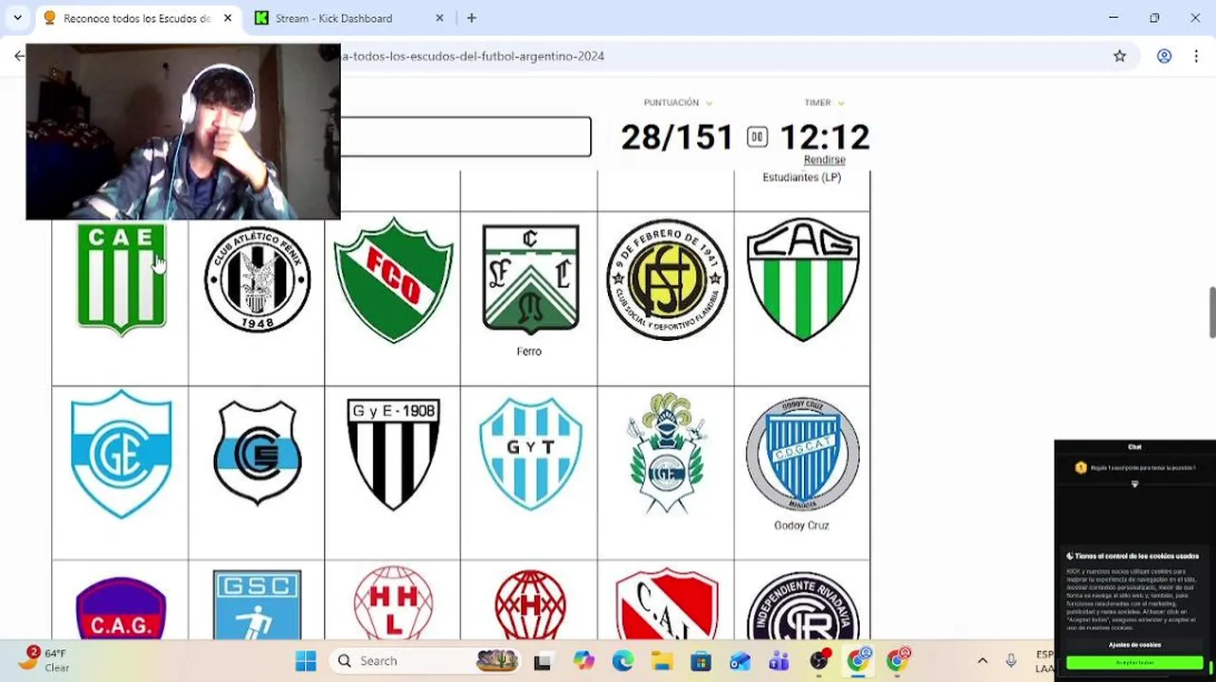Select the Ferro crest image

[529, 279]
